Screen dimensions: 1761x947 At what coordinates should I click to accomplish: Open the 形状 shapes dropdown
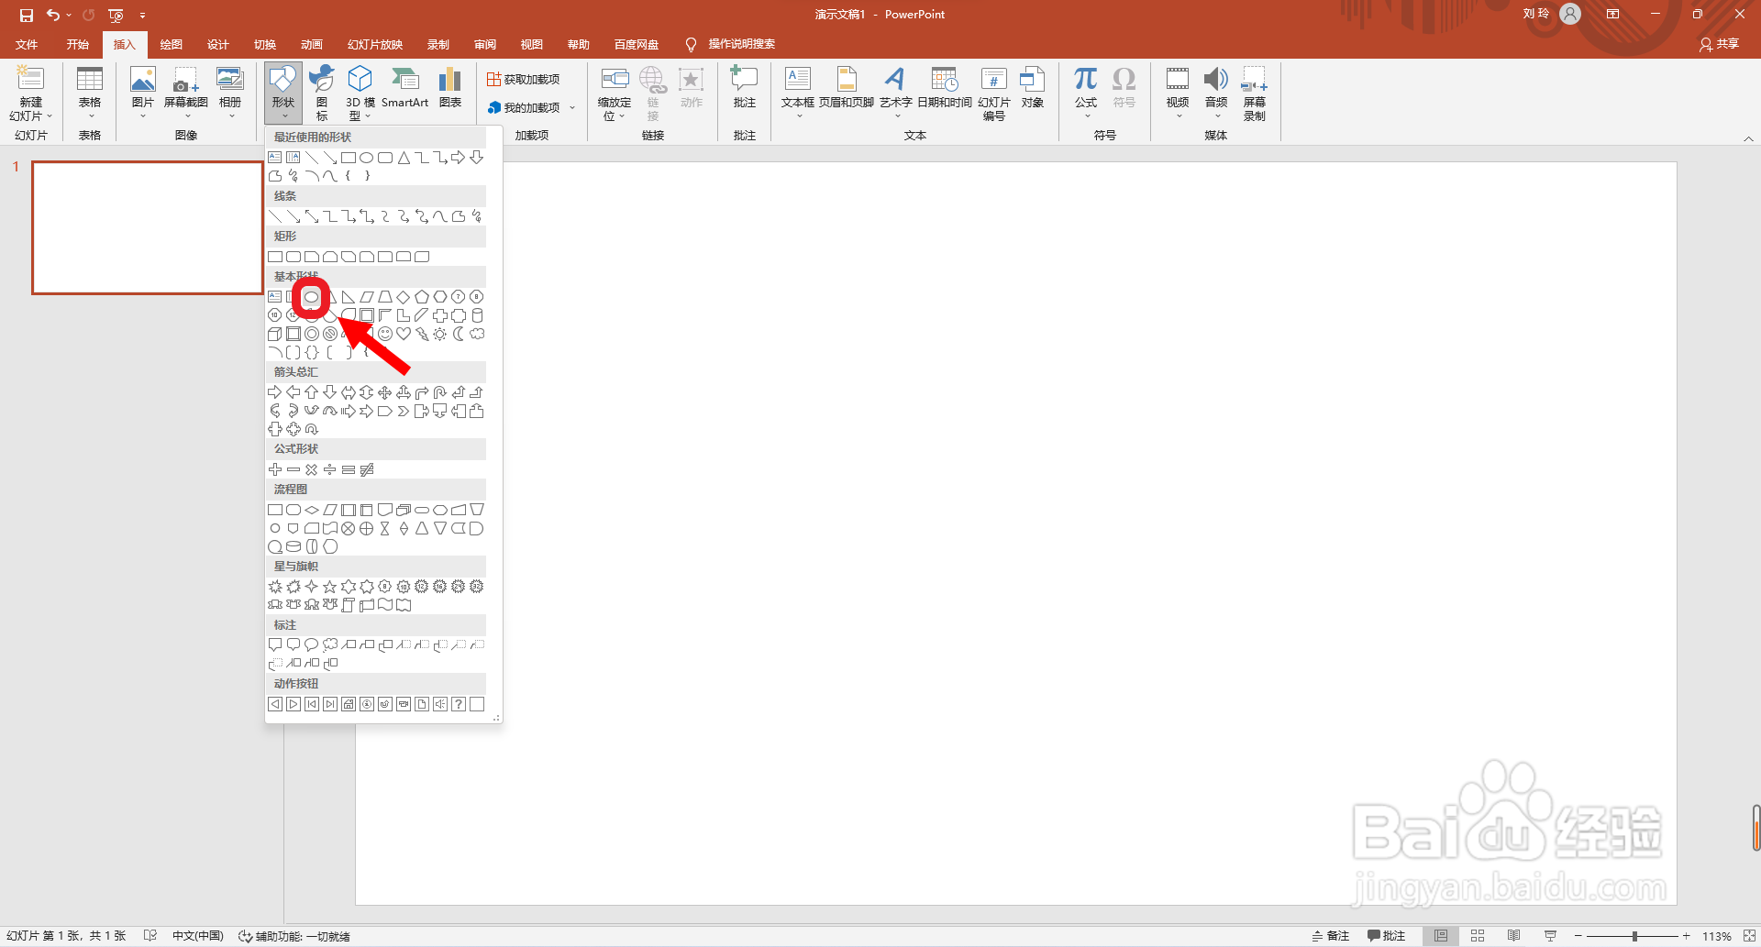[x=283, y=94]
